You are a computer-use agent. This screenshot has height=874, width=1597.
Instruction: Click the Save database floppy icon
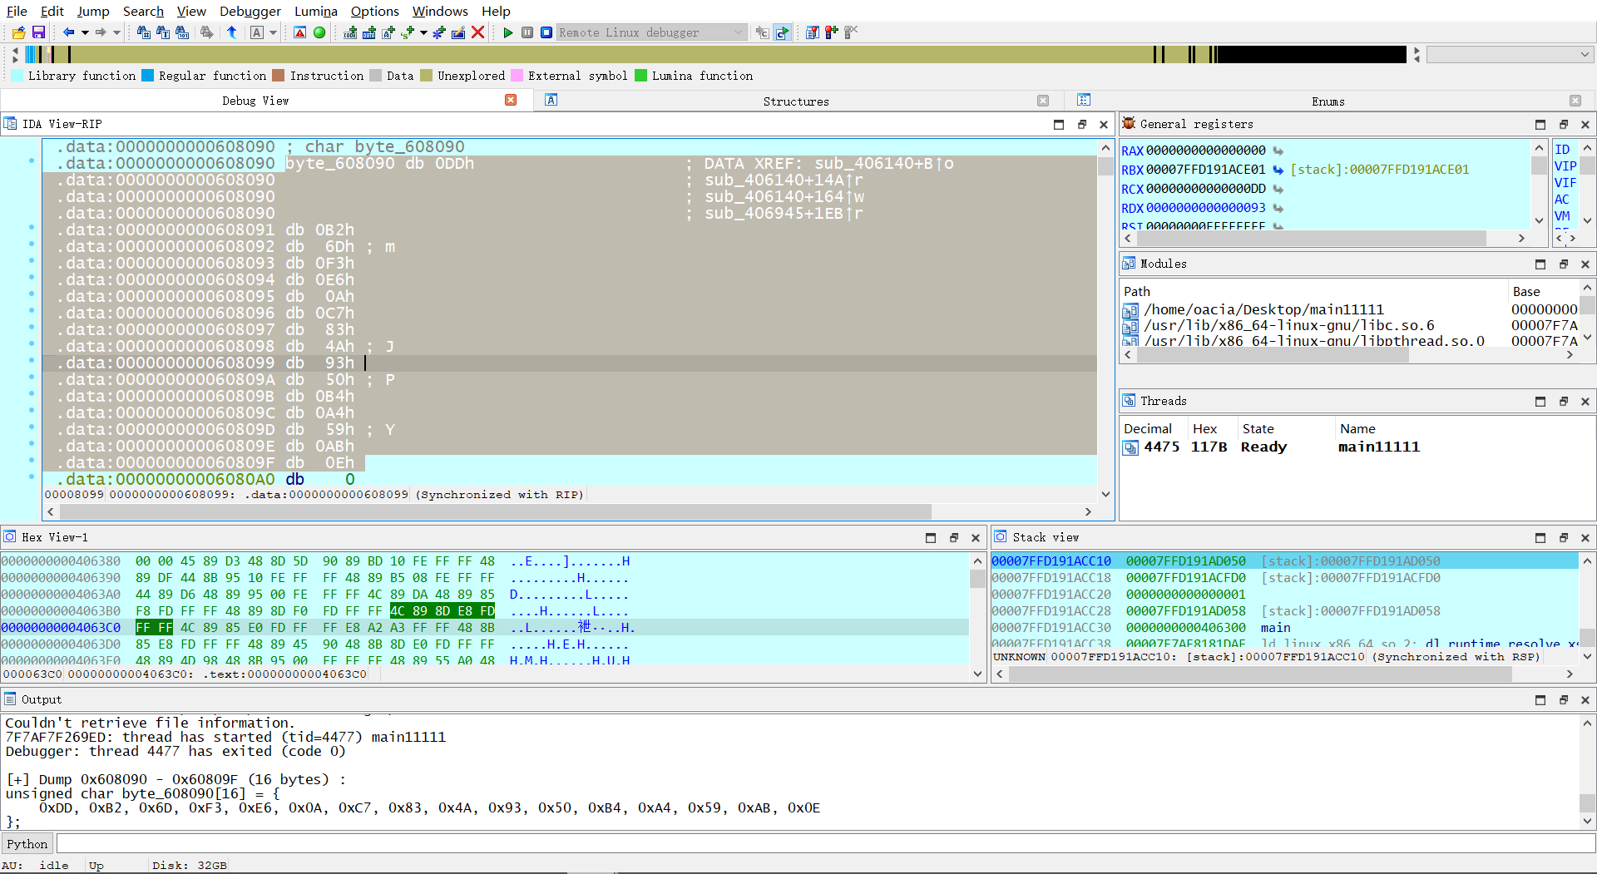38,32
